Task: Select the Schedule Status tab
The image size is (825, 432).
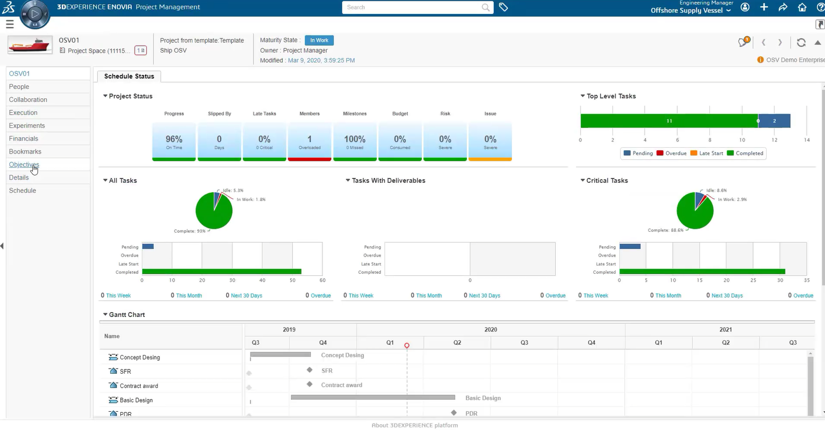Action: pos(129,77)
